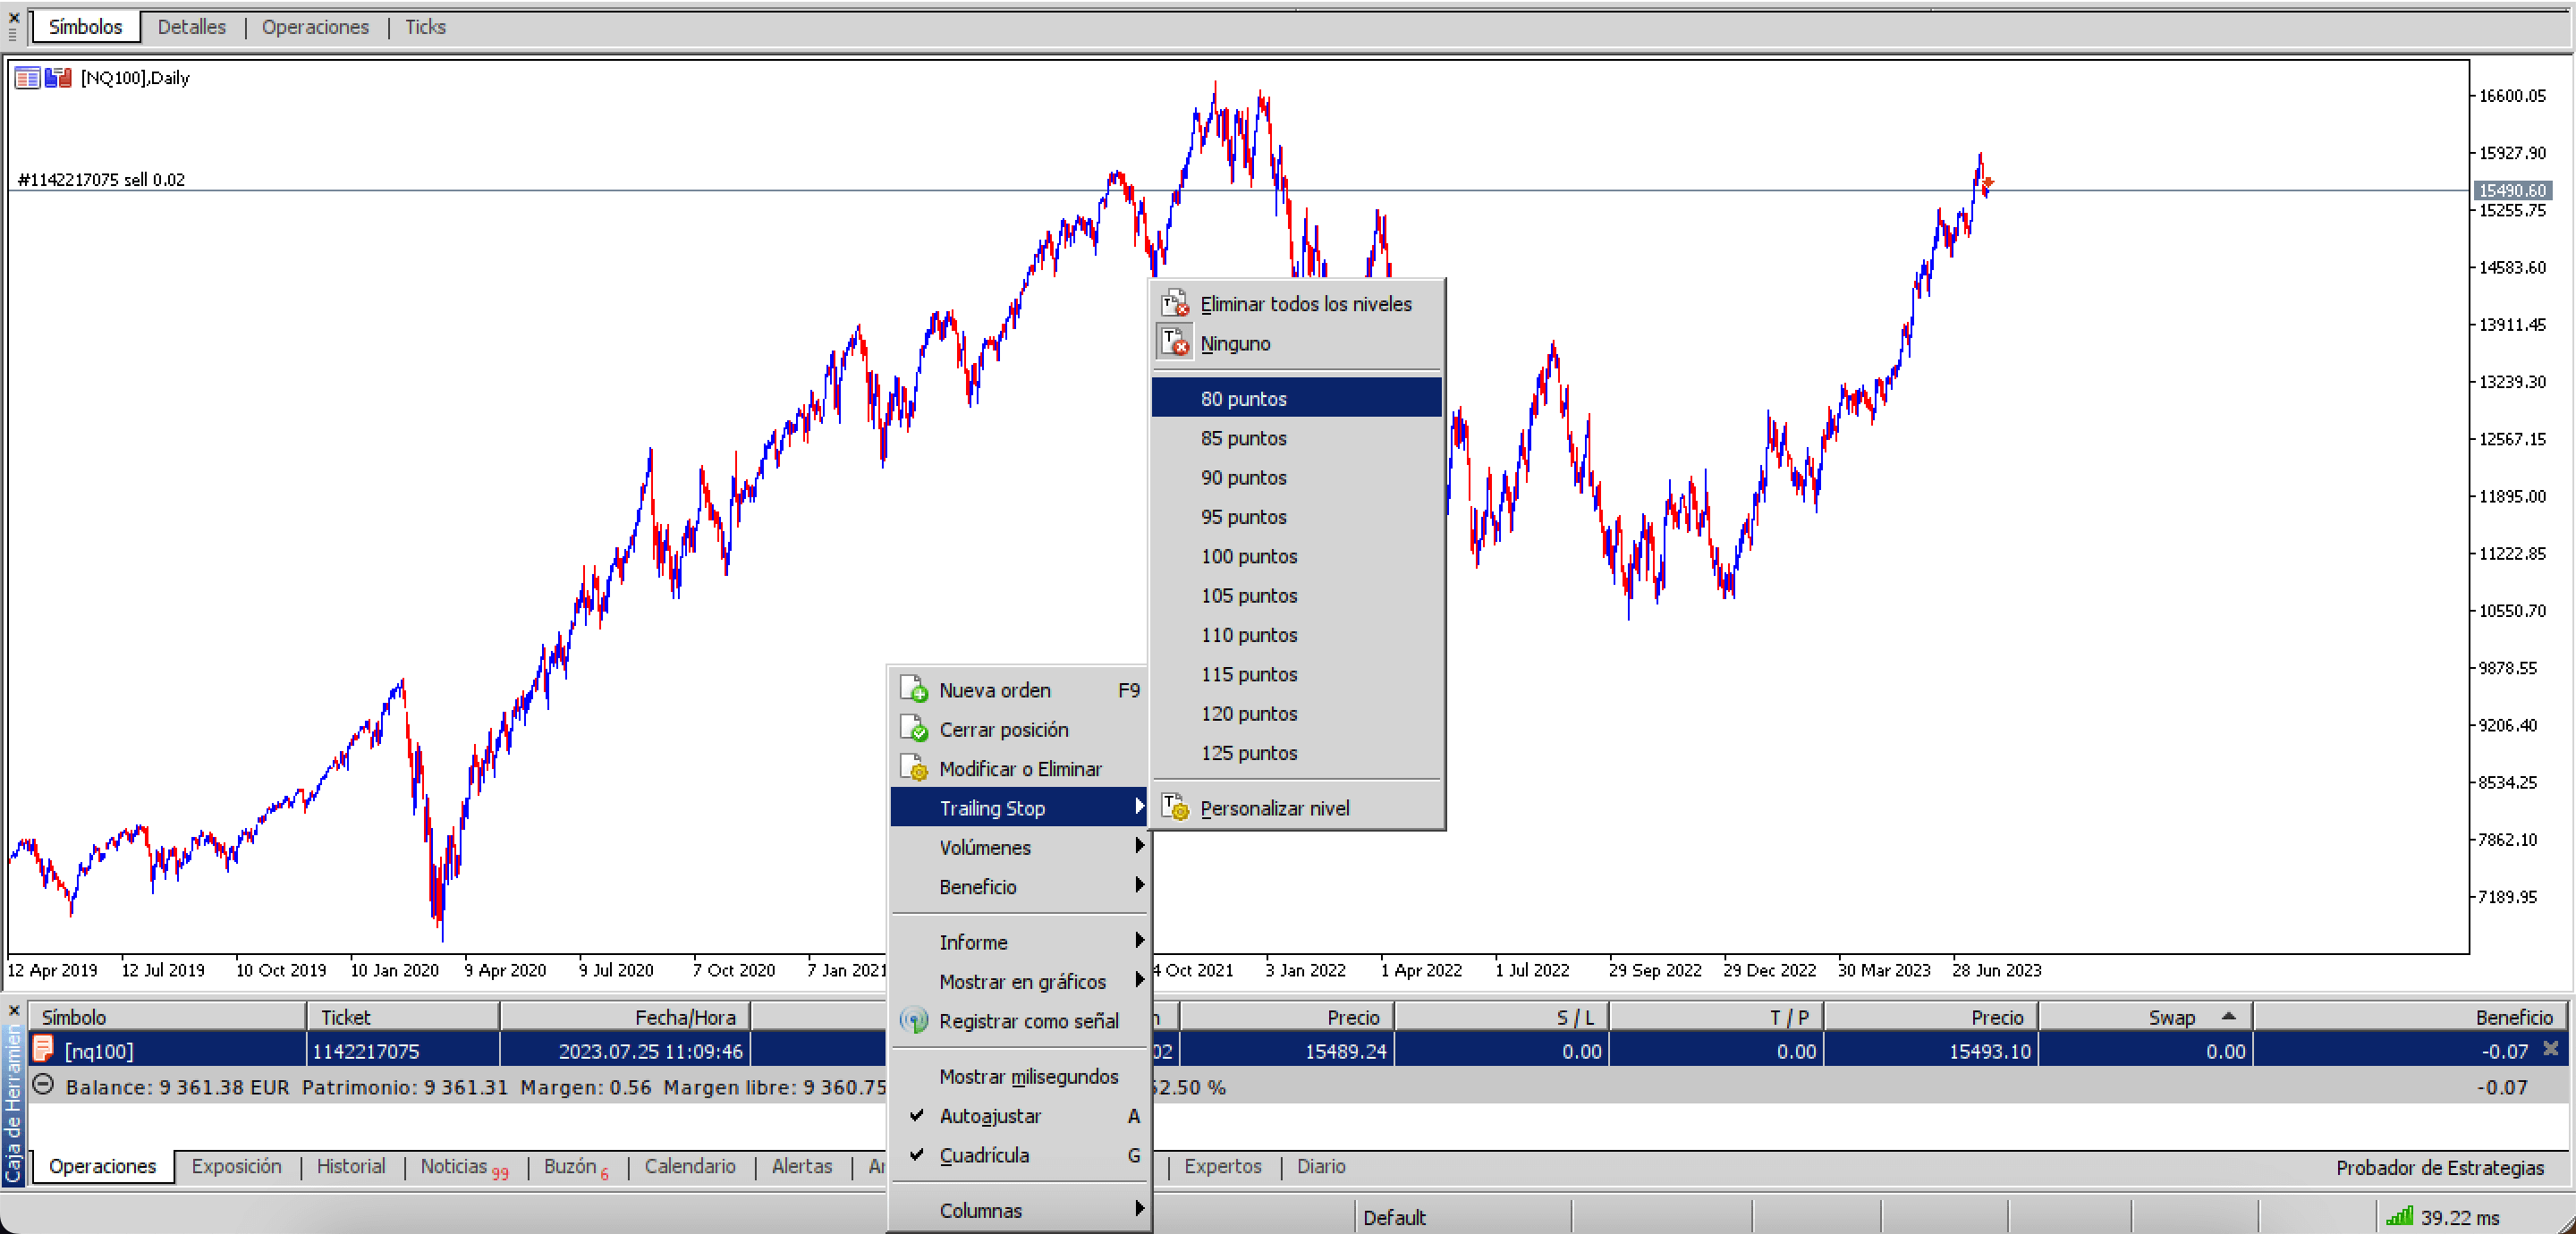Close the Market Watch panel with its X
2576x1234 pixels.
coord(14,17)
